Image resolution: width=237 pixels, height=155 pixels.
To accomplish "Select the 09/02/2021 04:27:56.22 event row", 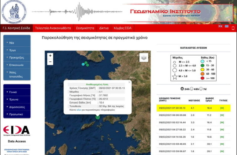I will pyautogui.click(x=193, y=130).
